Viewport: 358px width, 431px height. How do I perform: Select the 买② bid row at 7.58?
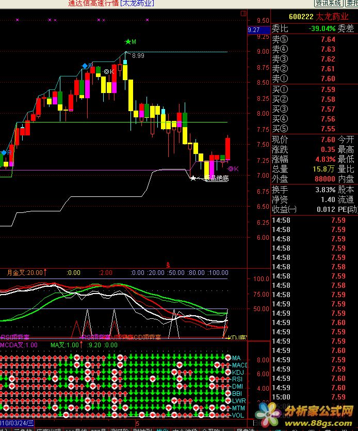314,99
